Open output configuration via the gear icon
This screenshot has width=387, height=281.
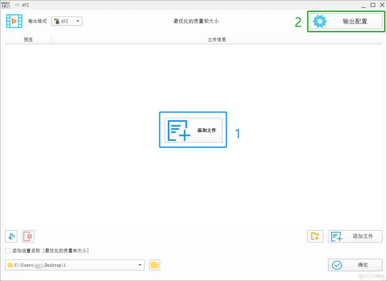pyautogui.click(x=320, y=21)
